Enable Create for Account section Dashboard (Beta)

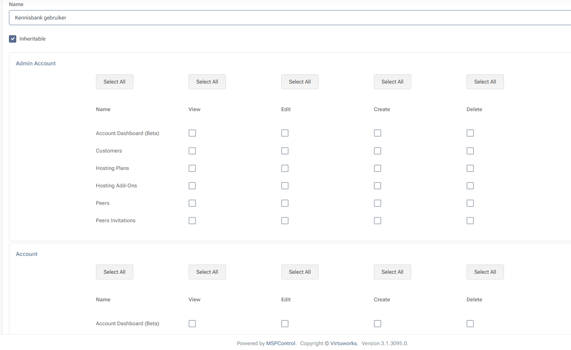378,324
